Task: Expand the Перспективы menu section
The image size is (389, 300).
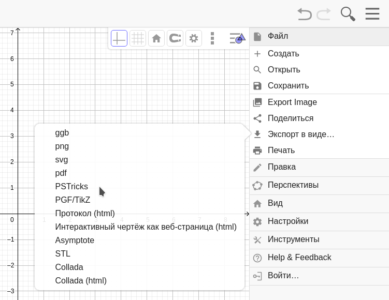Action: [319, 186]
